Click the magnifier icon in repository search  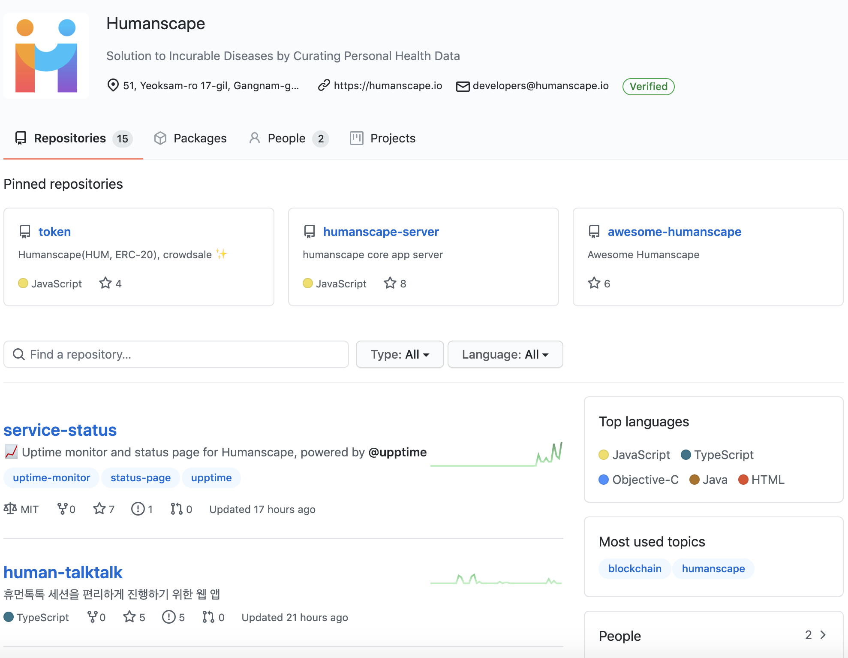click(18, 354)
